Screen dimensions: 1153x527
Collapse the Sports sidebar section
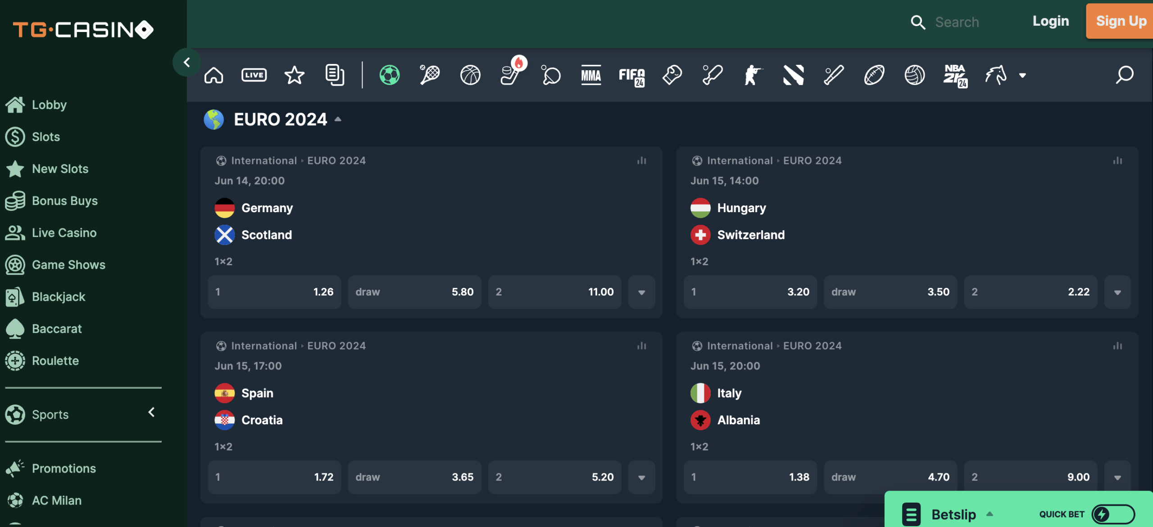click(152, 412)
